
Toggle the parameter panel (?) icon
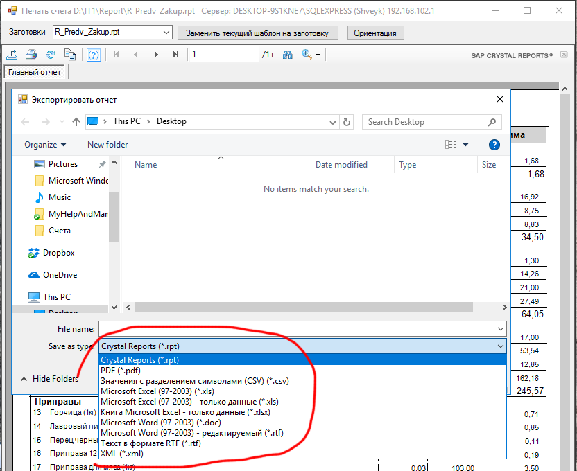(94, 55)
